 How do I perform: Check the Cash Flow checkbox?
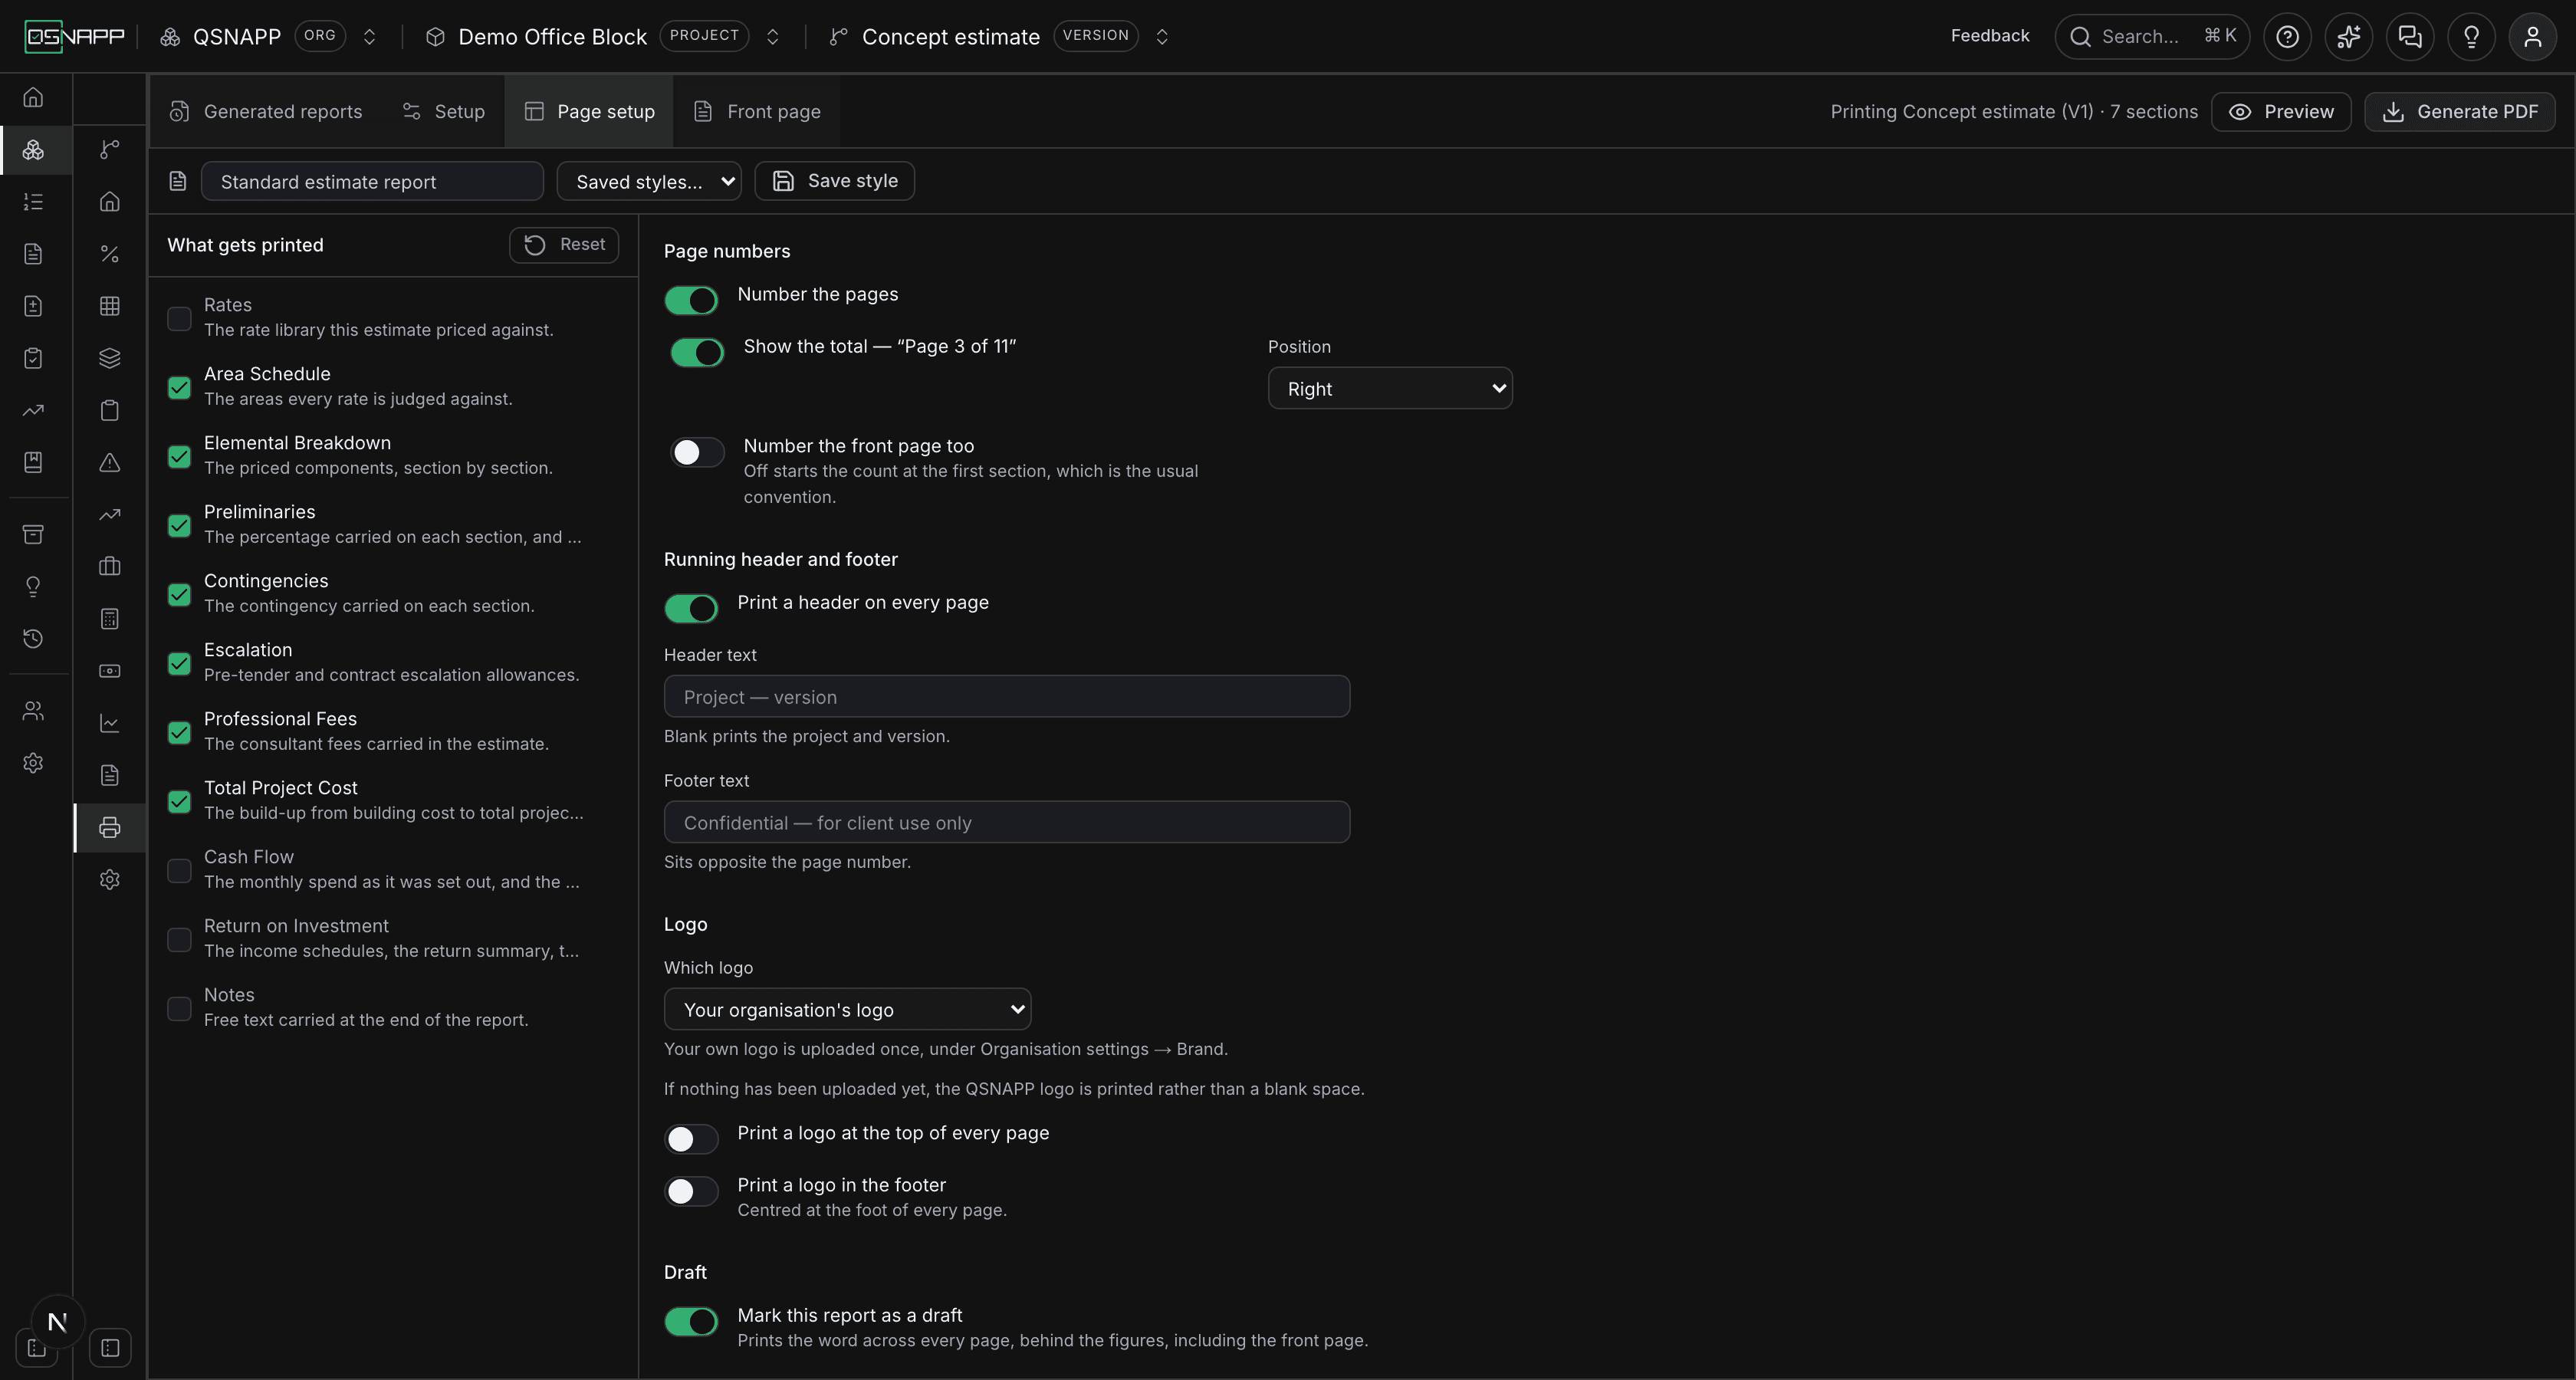click(179, 870)
